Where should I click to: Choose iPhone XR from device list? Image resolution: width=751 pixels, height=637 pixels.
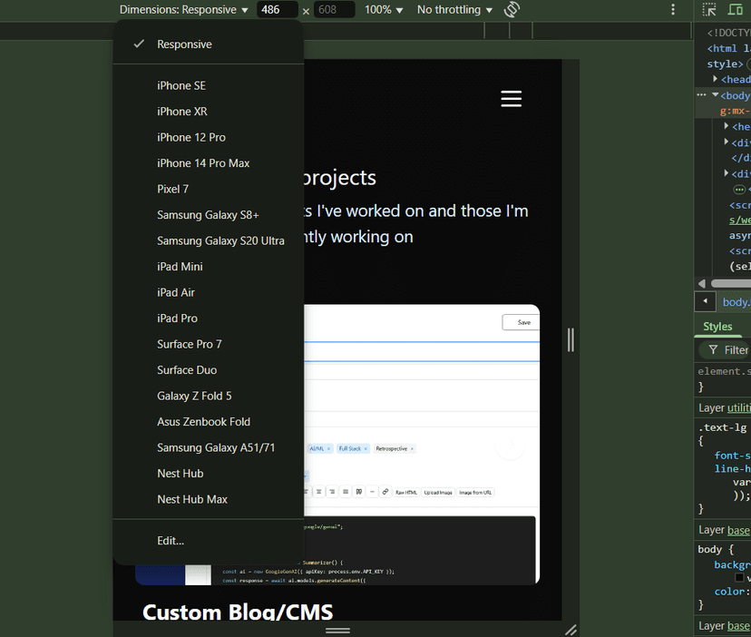click(x=209, y=112)
